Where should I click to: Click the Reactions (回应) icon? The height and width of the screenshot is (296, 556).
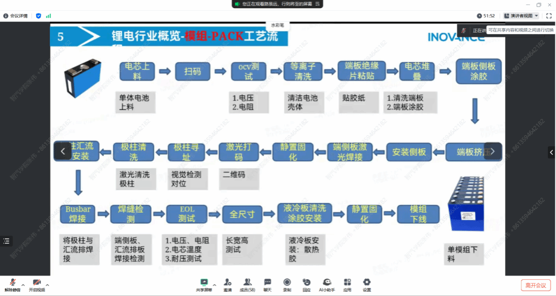pos(306,285)
